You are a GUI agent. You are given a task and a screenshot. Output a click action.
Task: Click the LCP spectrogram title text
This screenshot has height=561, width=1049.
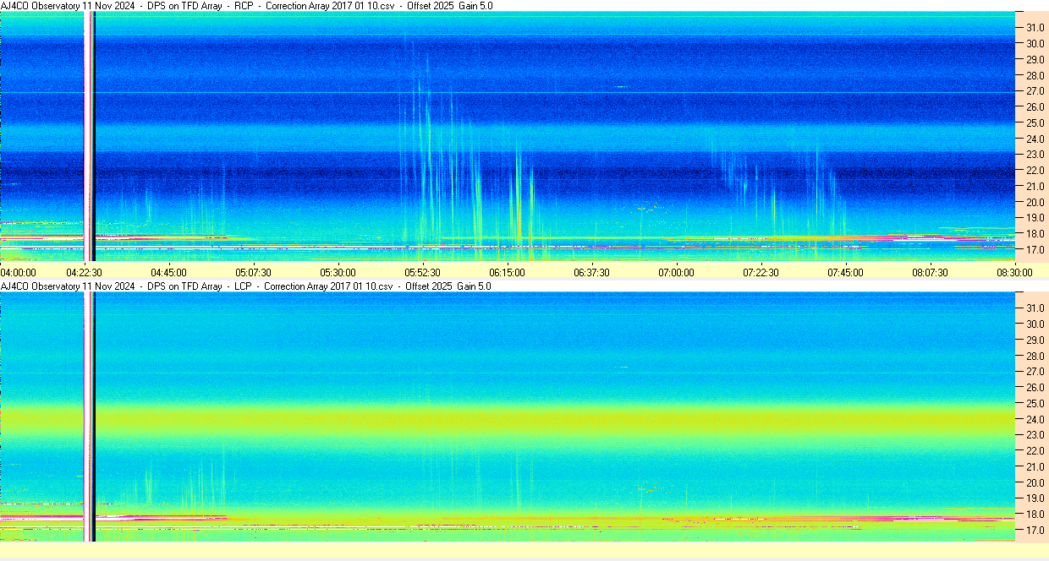tap(247, 286)
